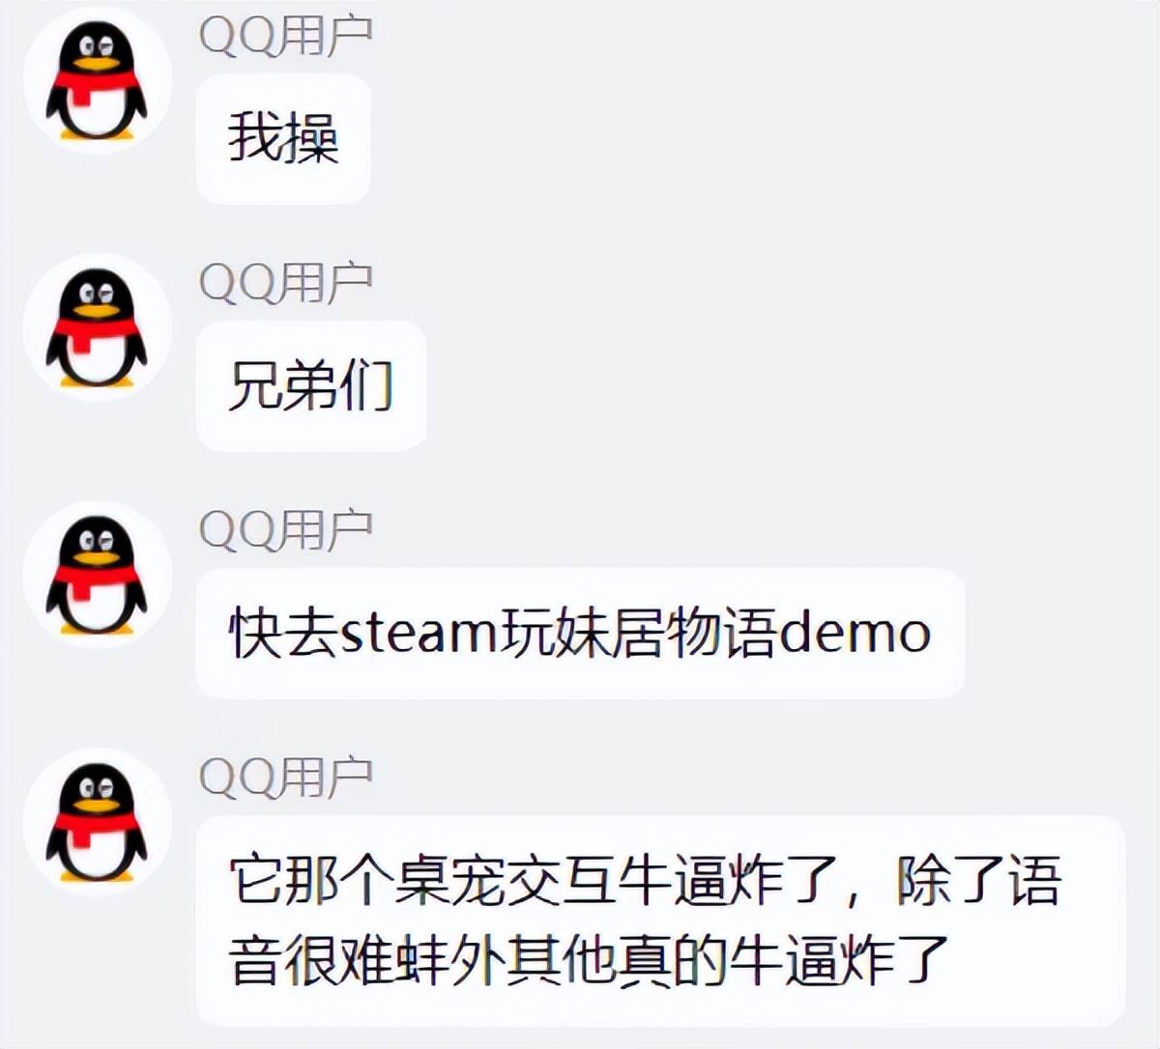Open the penguin avatar next to 兄弟们
The width and height of the screenshot is (1160, 1049).
pos(97,326)
